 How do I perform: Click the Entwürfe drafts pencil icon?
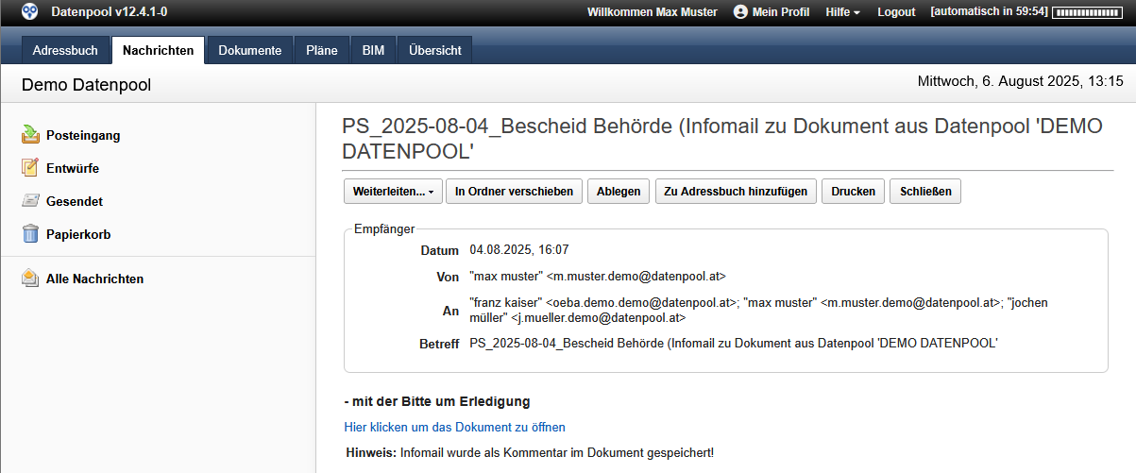point(30,168)
